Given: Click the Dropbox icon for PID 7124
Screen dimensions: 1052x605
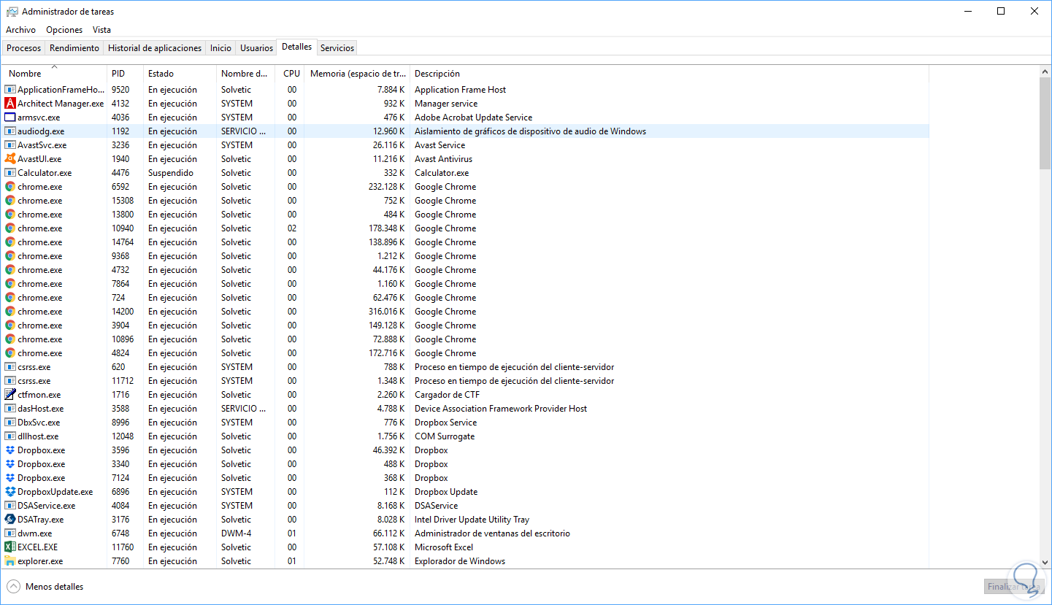Looking at the screenshot, I should (x=10, y=478).
